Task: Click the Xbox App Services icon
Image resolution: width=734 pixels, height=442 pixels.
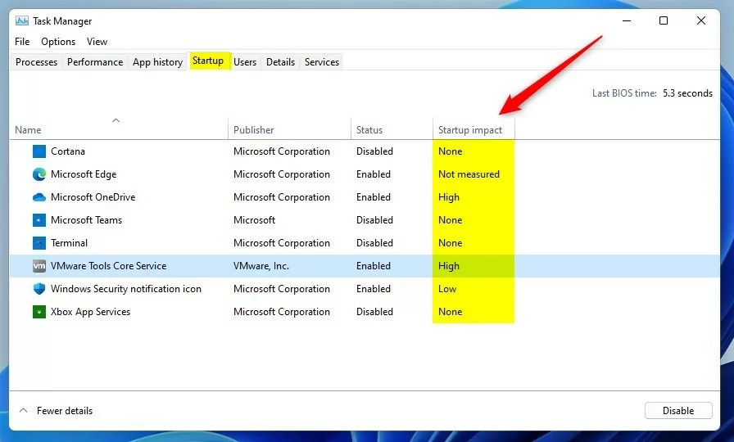Action: (39, 312)
